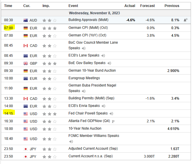Click the Australian flag in the AUD row

(x=25, y=20)
